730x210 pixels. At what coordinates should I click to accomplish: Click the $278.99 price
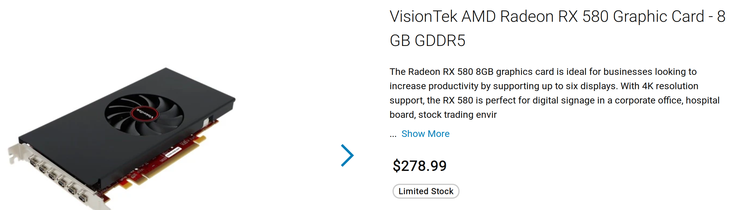coord(419,166)
